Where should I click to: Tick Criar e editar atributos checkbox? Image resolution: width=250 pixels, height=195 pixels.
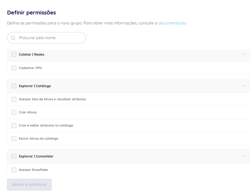click(14, 125)
